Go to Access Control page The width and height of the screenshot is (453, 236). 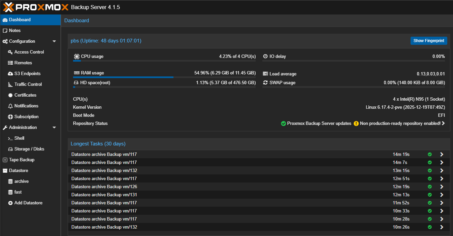(x=29, y=52)
